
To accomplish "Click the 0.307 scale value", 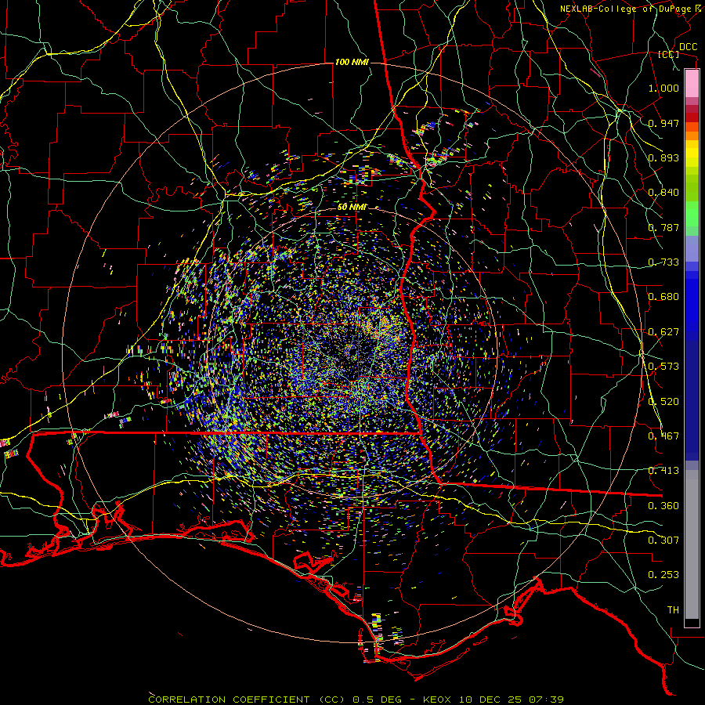I will point(663,540).
